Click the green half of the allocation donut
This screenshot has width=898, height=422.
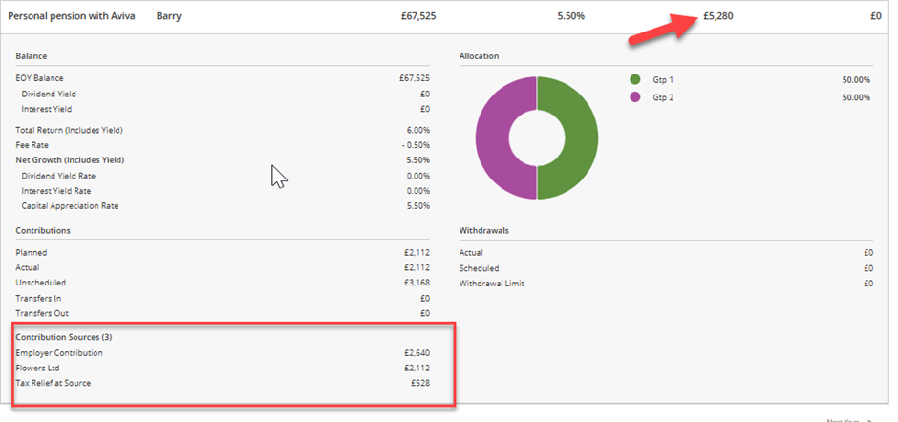581,138
